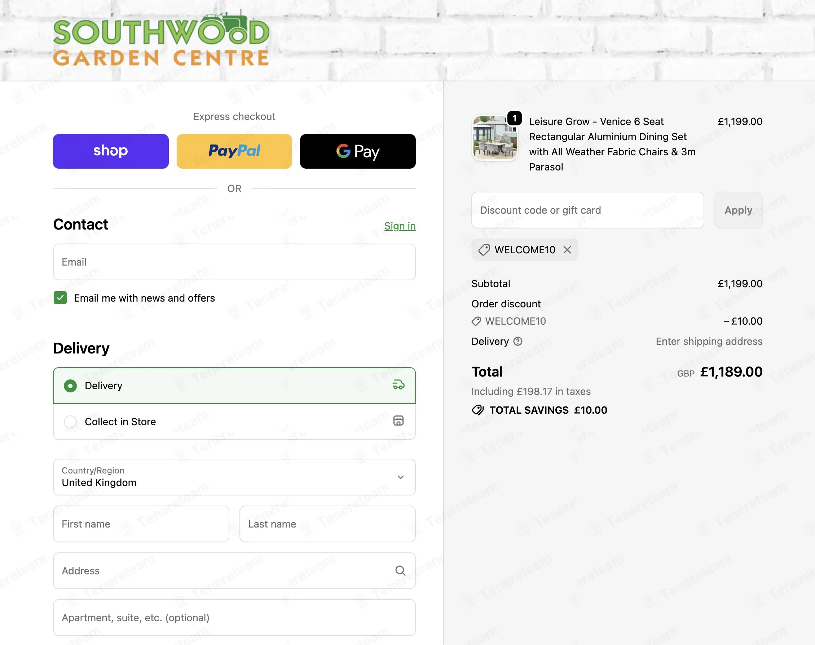815x645 pixels.
Task: Click into the Address field
Action: (x=234, y=571)
